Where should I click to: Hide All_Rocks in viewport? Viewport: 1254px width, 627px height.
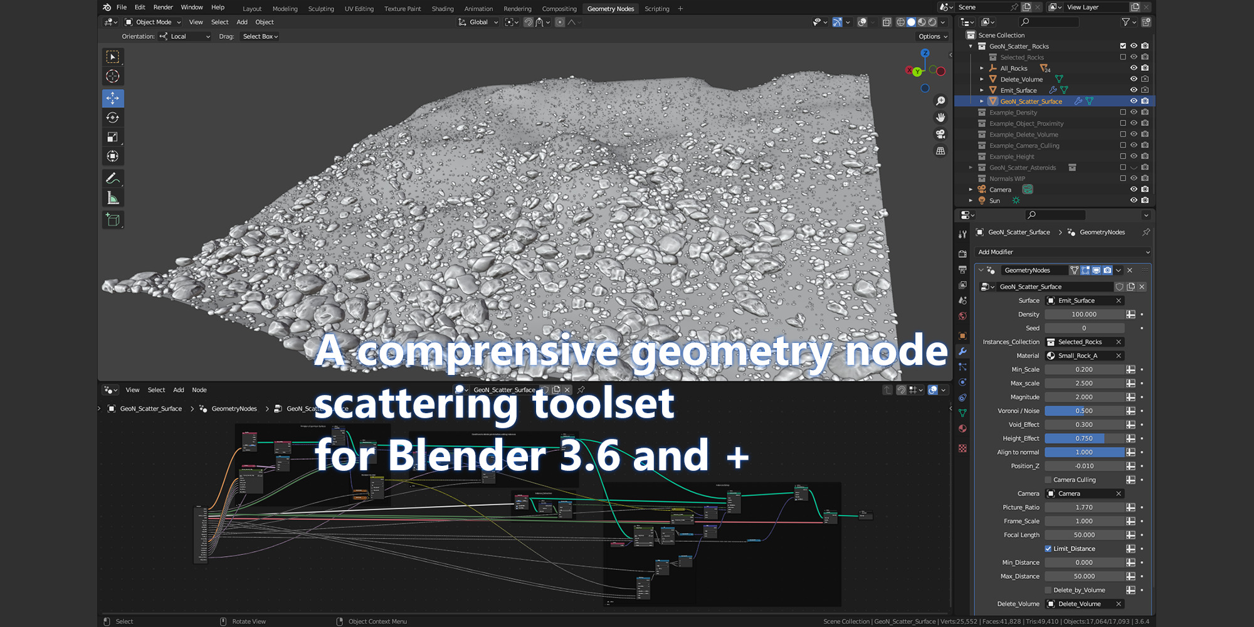[x=1134, y=68]
